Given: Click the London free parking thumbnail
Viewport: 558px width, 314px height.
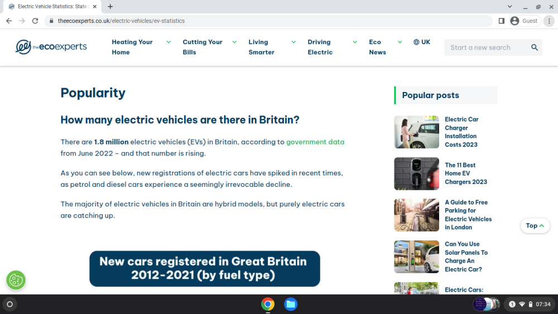Looking at the screenshot, I should (416, 215).
